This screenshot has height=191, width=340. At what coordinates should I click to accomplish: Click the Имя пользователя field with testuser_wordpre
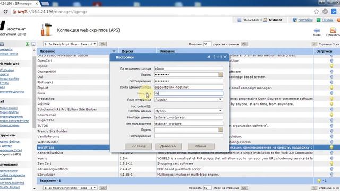(x=189, y=124)
